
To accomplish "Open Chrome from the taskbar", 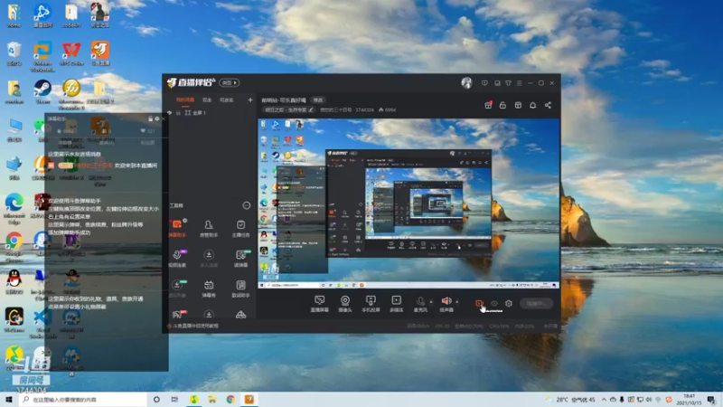I will [x=230, y=399].
